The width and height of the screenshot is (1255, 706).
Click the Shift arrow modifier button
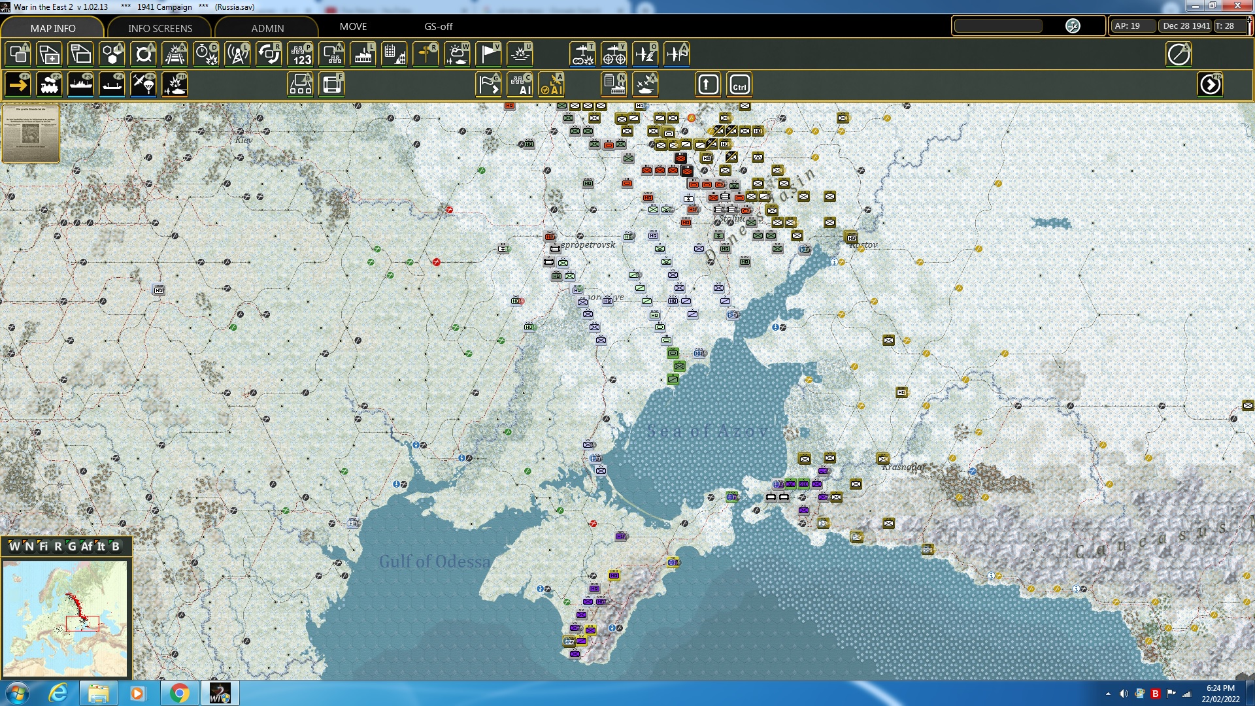pyautogui.click(x=708, y=85)
